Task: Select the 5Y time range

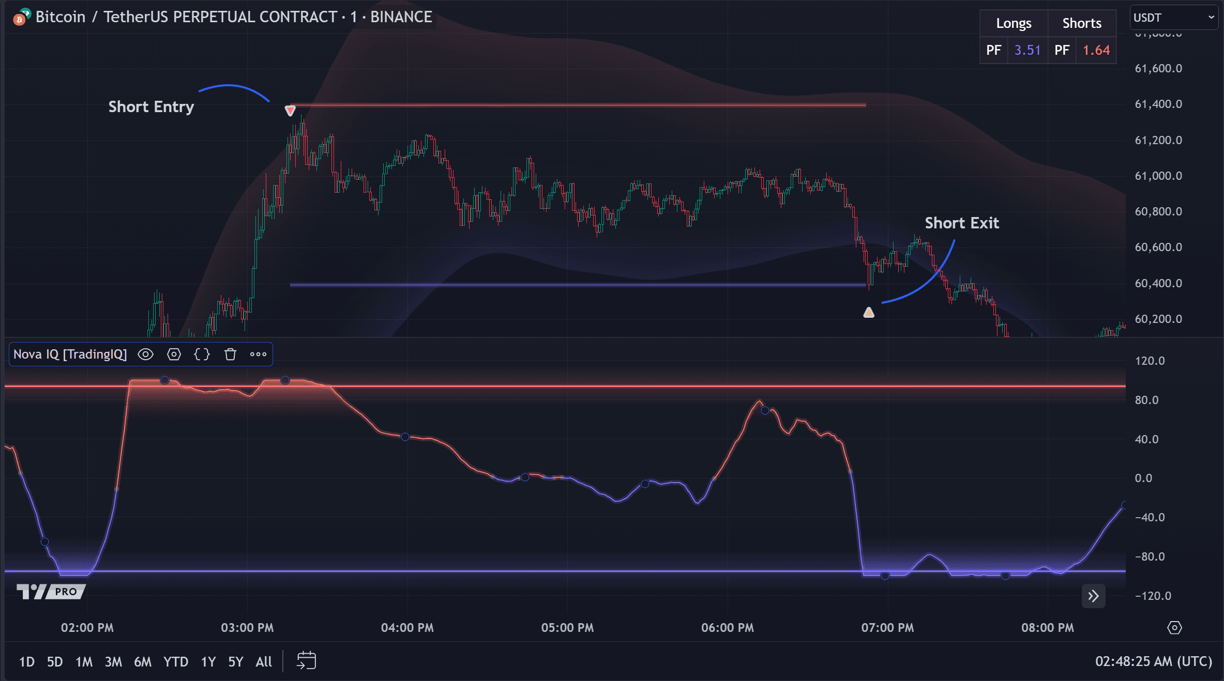Action: pyautogui.click(x=236, y=662)
